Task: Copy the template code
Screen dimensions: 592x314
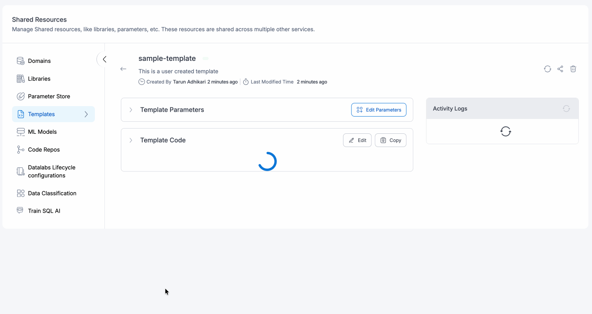Action: [x=390, y=140]
